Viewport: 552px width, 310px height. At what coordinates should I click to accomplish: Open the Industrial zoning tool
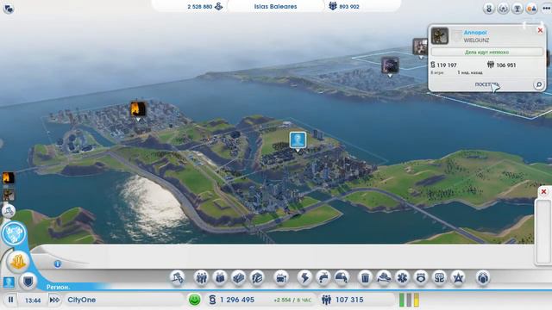239,278
